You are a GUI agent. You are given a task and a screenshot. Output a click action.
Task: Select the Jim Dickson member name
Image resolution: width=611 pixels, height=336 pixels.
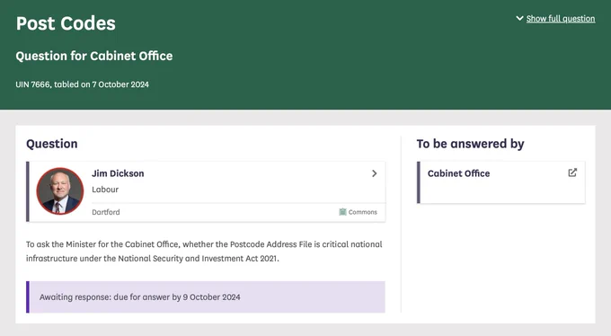click(118, 173)
